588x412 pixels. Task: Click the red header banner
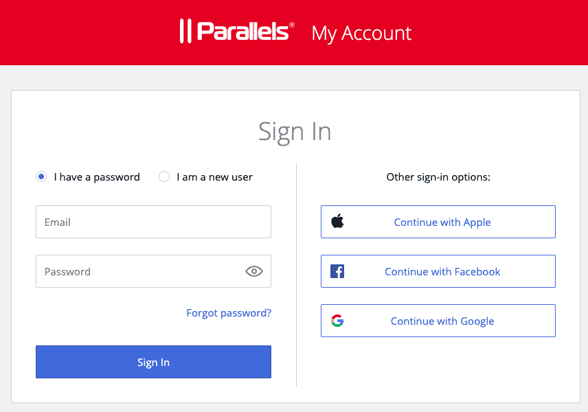tap(82, 32)
